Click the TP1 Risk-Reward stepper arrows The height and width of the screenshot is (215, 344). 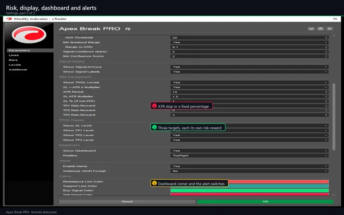pos(326,106)
